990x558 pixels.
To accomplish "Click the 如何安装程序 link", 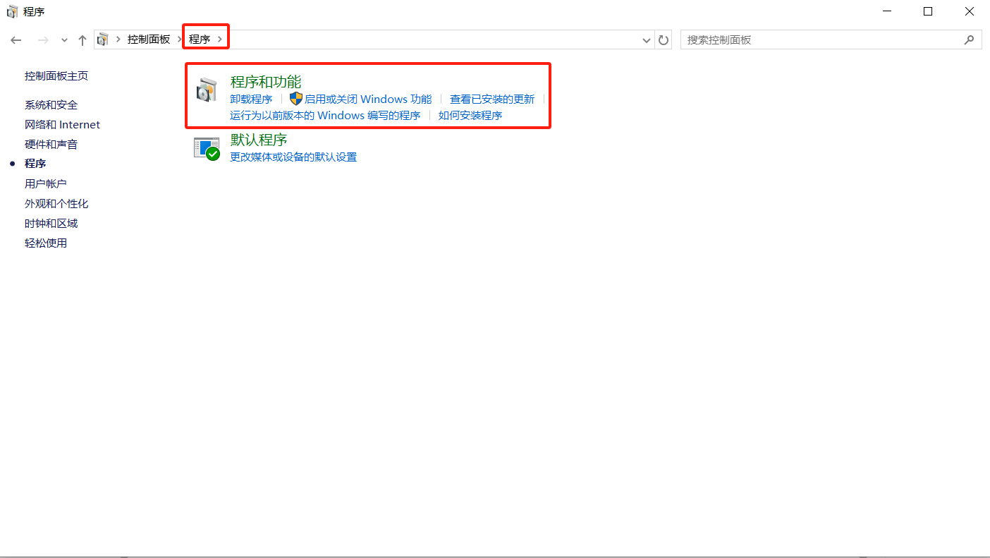I will [470, 116].
